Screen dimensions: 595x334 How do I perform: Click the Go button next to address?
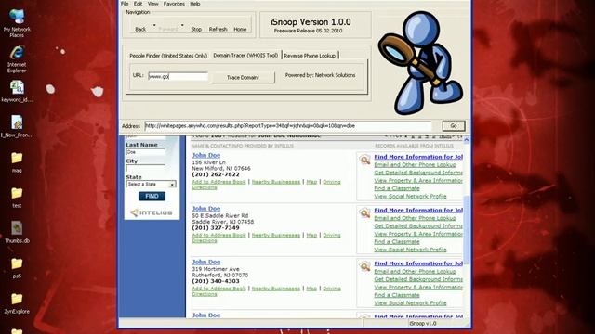[x=454, y=126]
